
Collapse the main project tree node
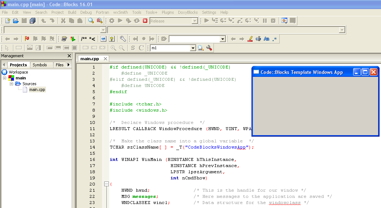[4, 78]
